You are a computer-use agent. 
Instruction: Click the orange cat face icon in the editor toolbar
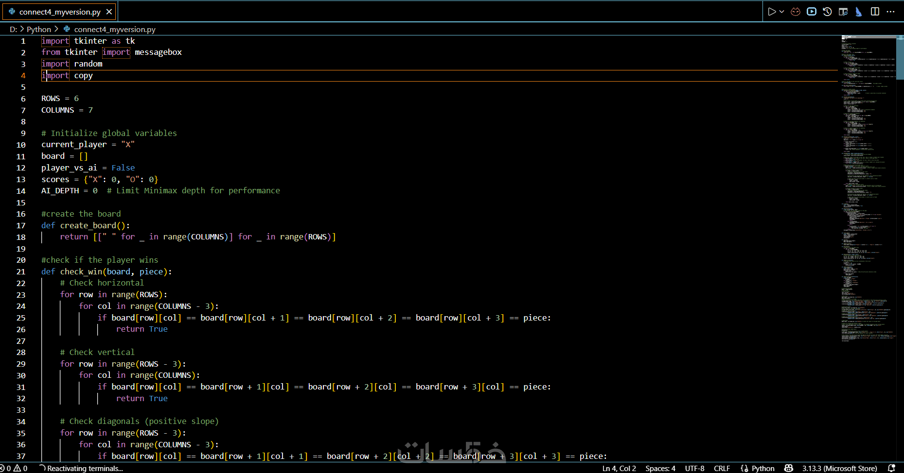click(796, 12)
